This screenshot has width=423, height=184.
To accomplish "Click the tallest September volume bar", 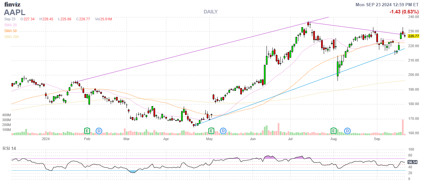I will coord(402,127).
